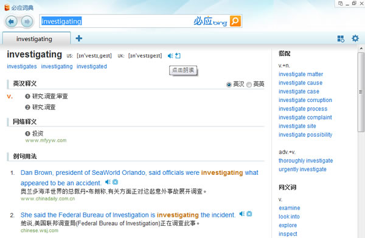Viewport: 365px width, 238px height.
Task: Click the US phonetic transcription
Action: click(94, 56)
